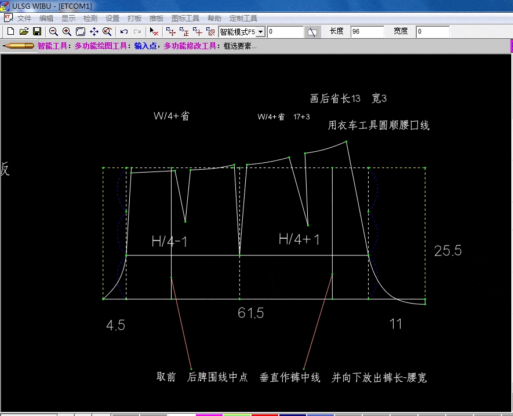Image resolution: width=513 pixels, height=416 pixels.
Task: Click the 长度 input field
Action: [366, 32]
